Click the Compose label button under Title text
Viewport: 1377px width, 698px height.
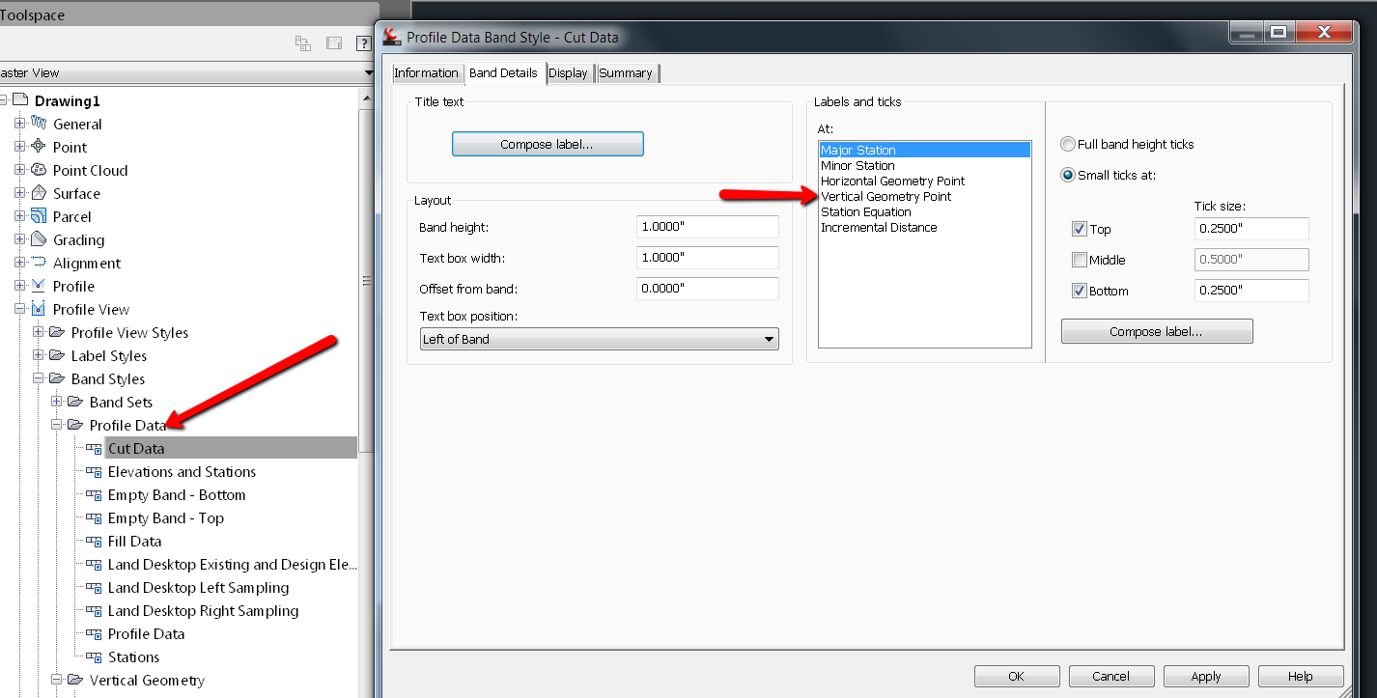pos(548,143)
